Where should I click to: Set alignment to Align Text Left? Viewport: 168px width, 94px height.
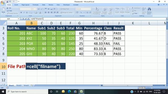(x=46, y=13)
